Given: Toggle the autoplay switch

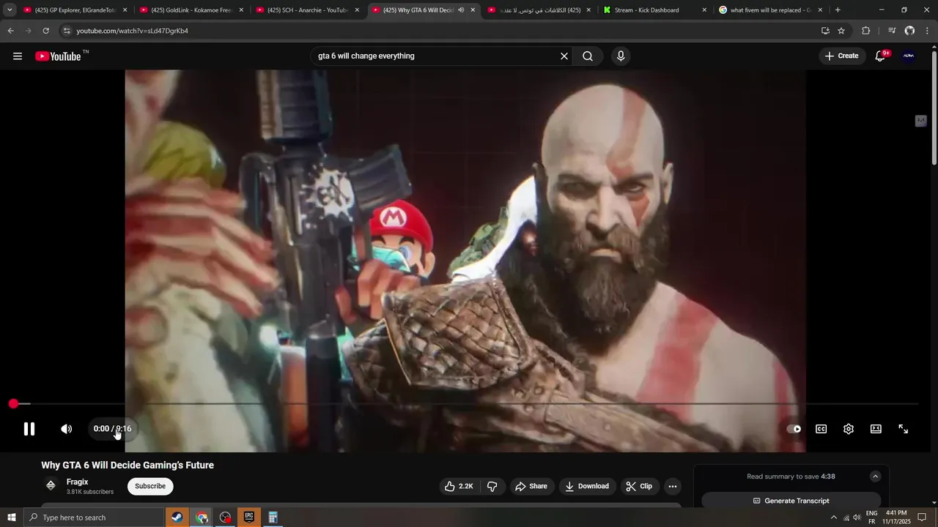Looking at the screenshot, I should click(794, 429).
